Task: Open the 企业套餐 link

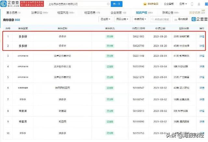Action: pyautogui.click(x=169, y=4)
